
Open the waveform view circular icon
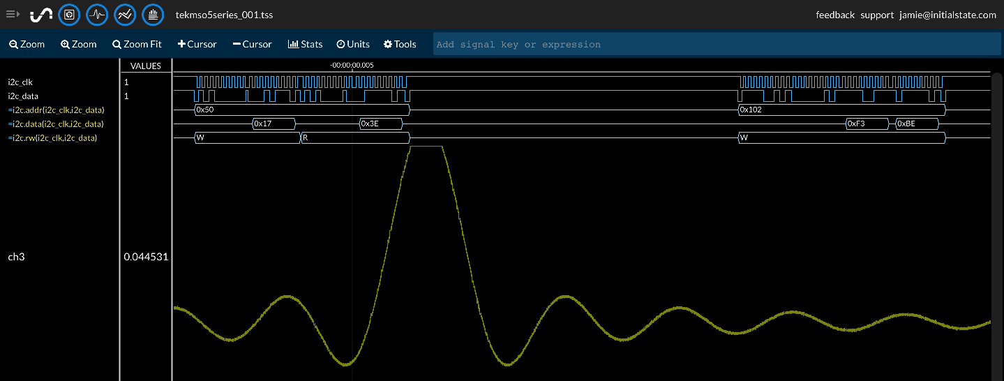[97, 14]
